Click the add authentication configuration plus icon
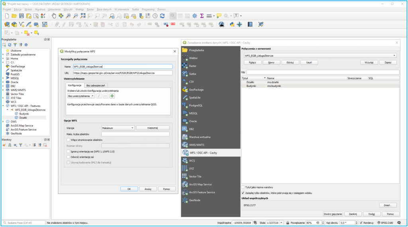The image size is (408, 227). (x=112, y=96)
